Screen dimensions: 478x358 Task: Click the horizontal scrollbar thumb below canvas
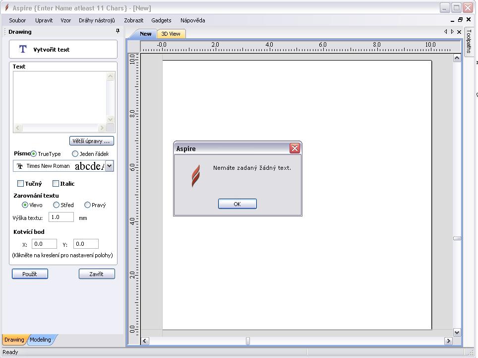248,341
